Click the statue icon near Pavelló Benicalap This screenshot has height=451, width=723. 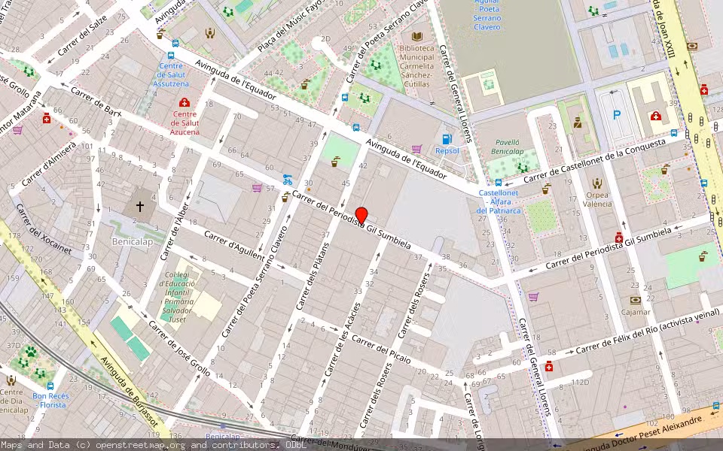click(577, 123)
